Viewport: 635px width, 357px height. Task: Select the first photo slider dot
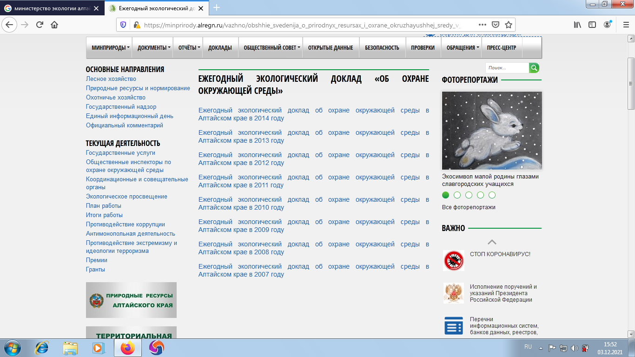(445, 195)
